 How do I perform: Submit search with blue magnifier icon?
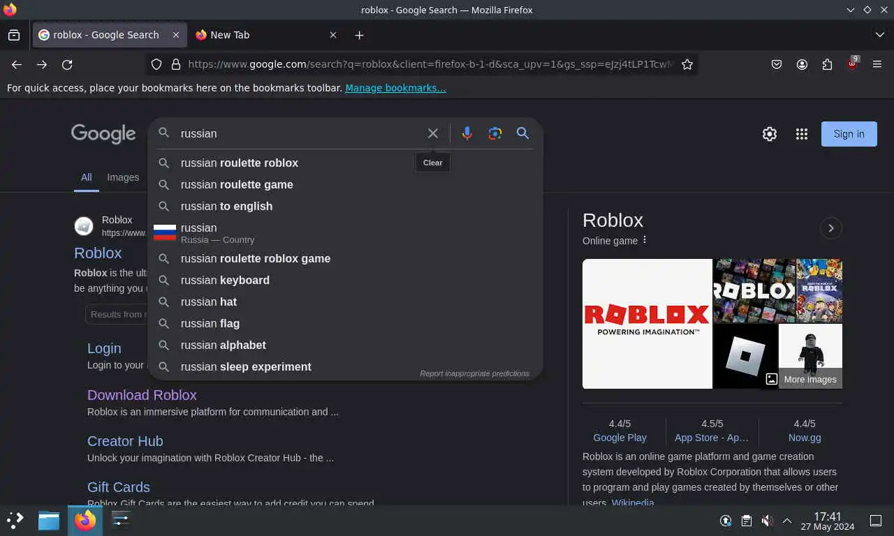(x=522, y=133)
